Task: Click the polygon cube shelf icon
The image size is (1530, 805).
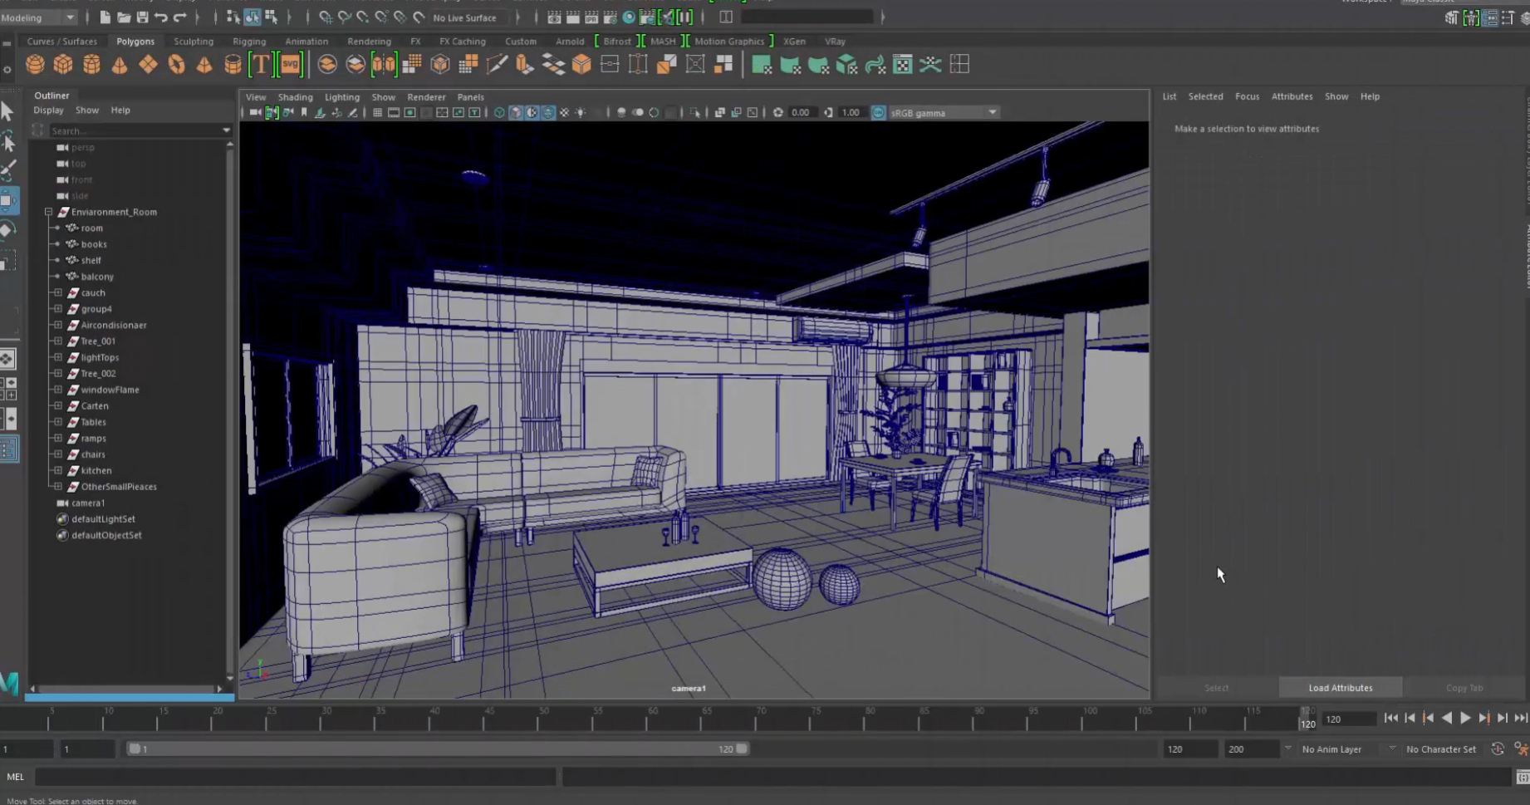Action: pyautogui.click(x=63, y=65)
